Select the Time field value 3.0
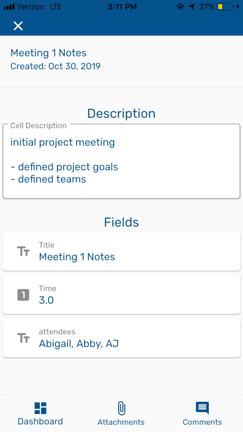 click(47, 300)
